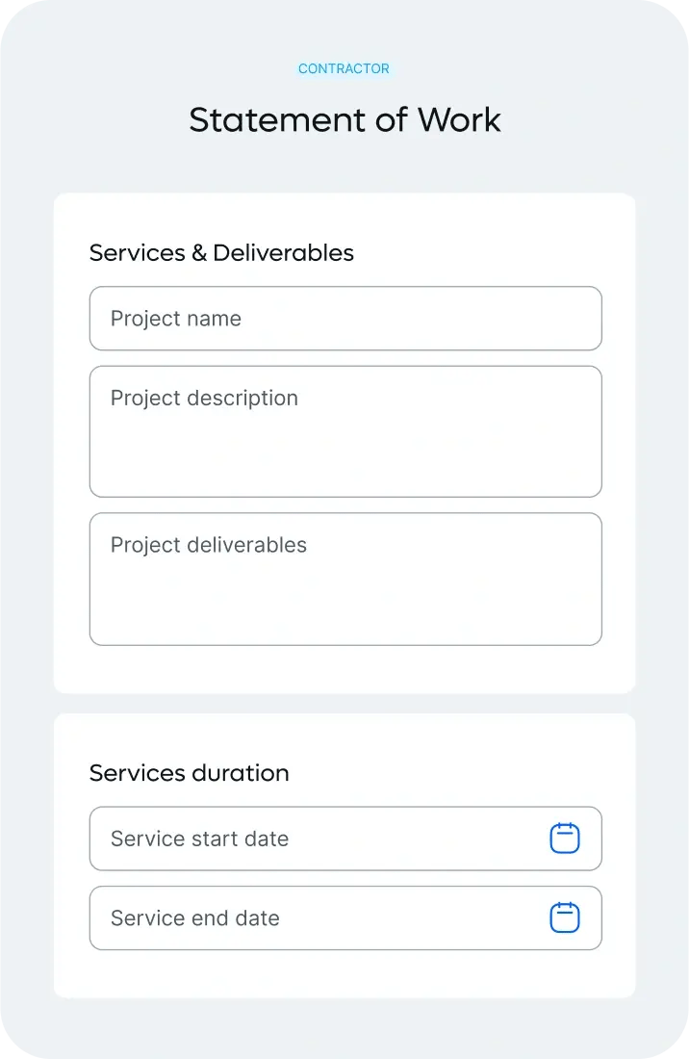Click the "Service start date" placeholder text
This screenshot has width=689, height=1059.
coord(199,839)
